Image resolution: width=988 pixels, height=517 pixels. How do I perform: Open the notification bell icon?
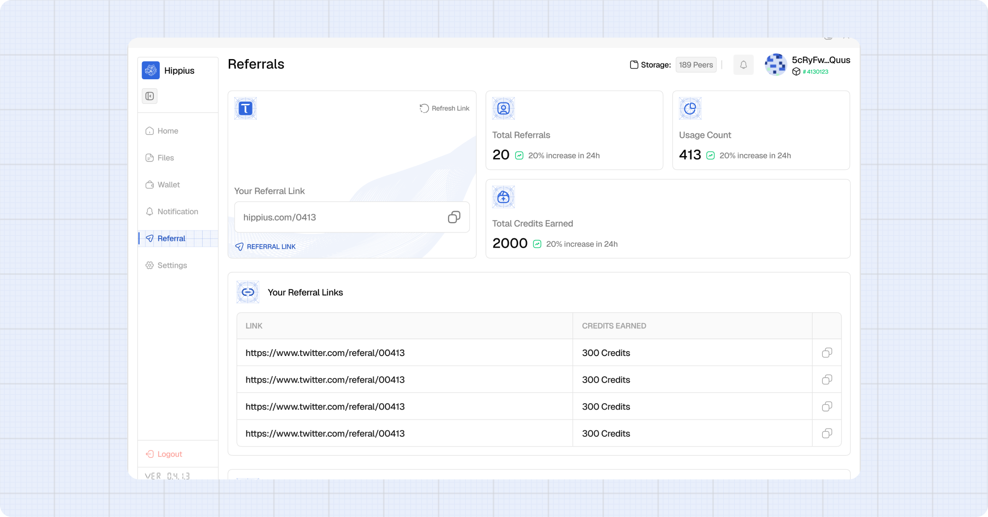(743, 65)
